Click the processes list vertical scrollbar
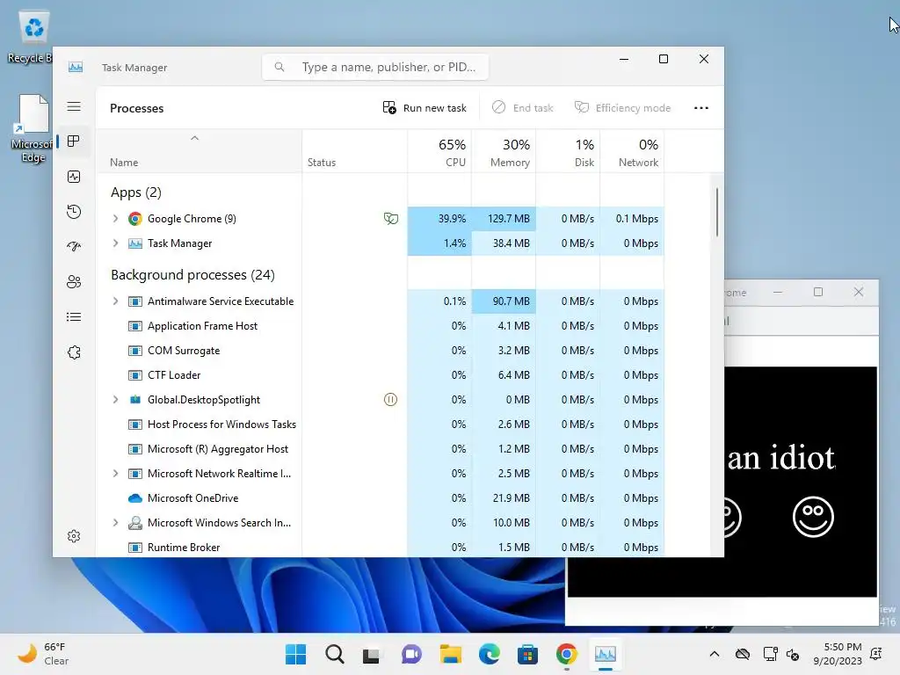 pyautogui.click(x=717, y=212)
